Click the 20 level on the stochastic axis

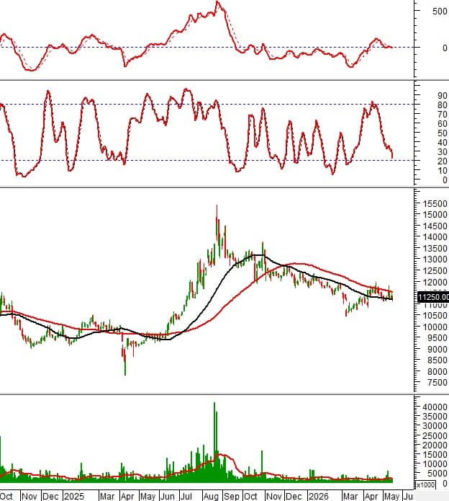(443, 161)
